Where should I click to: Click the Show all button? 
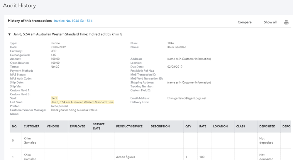[x=270, y=22]
